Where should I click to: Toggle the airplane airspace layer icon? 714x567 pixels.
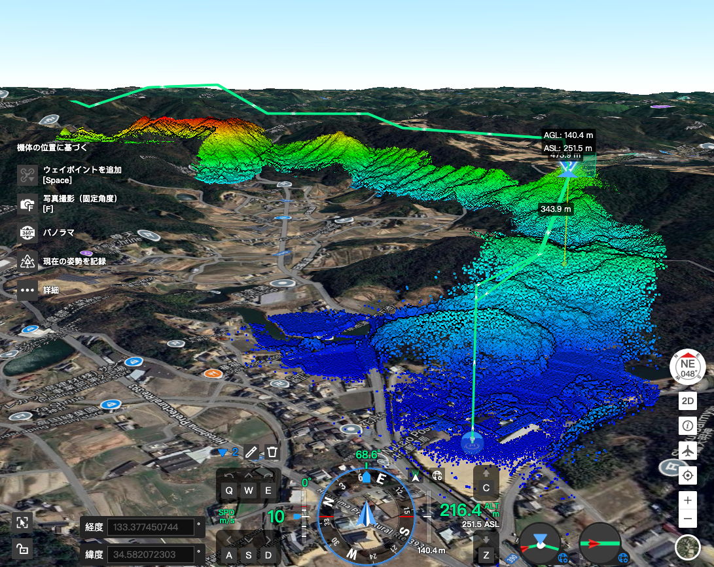[688, 451]
